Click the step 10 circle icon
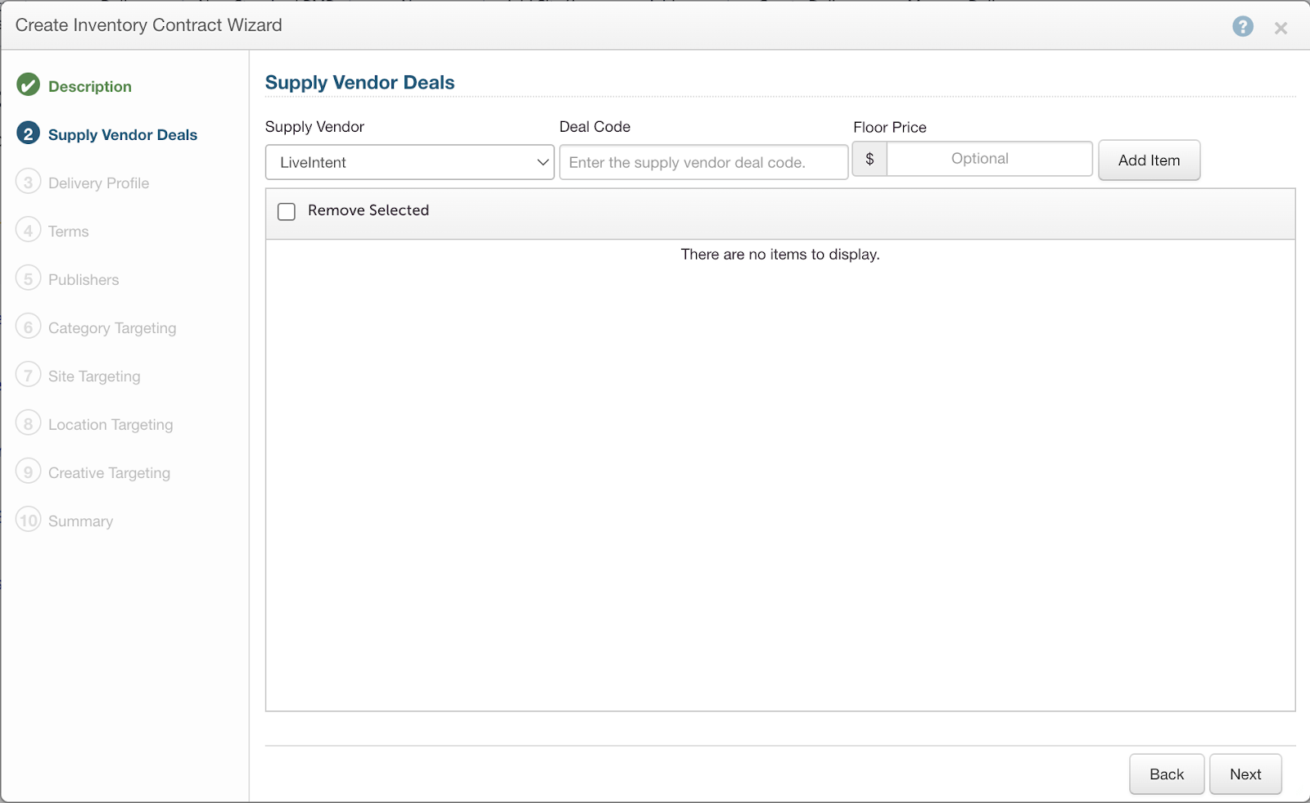This screenshot has height=803, width=1310. click(x=29, y=520)
